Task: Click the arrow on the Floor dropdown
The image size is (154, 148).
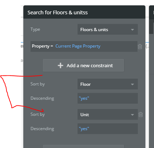Action: (132, 84)
